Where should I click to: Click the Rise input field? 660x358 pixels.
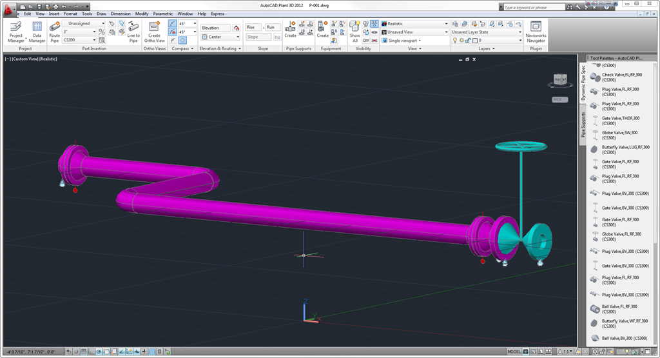[x=253, y=27]
